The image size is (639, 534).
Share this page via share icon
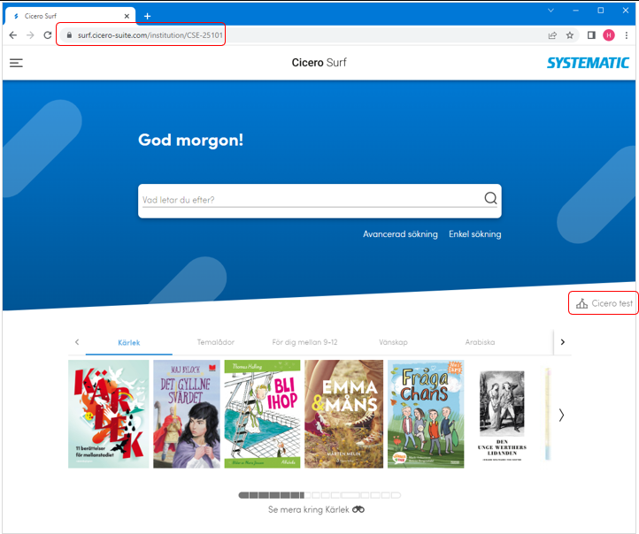tap(552, 35)
